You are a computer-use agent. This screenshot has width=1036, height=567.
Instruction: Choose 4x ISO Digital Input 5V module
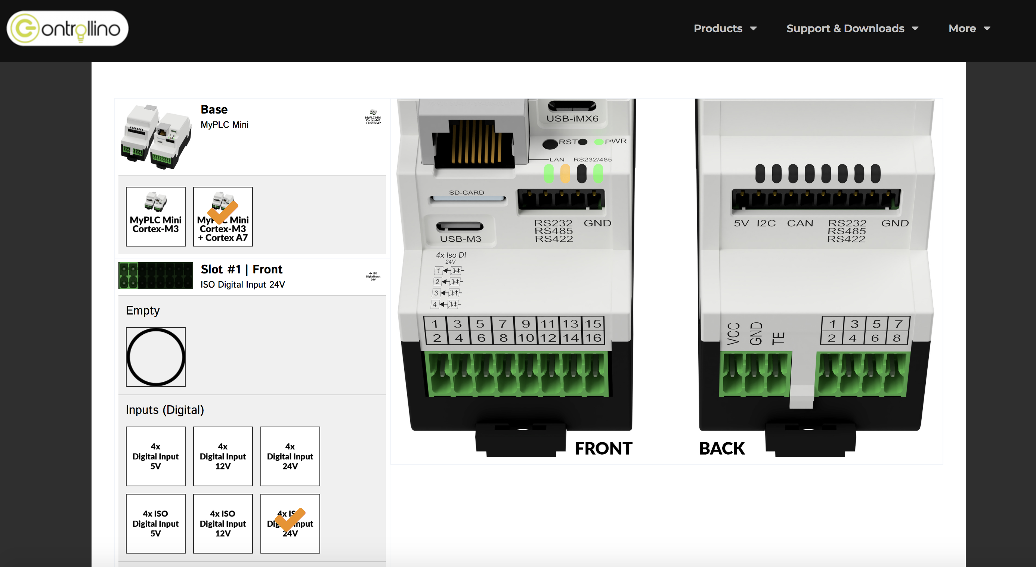[x=156, y=524]
